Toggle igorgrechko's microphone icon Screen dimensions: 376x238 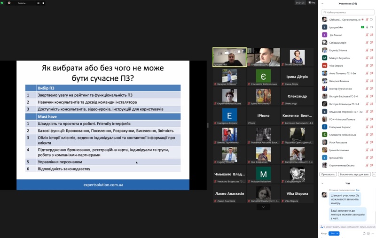tap(367, 27)
